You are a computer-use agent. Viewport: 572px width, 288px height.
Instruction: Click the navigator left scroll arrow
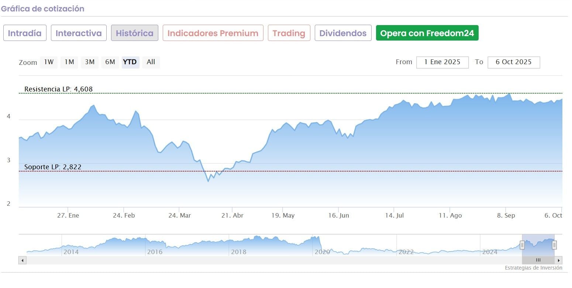(x=23, y=260)
